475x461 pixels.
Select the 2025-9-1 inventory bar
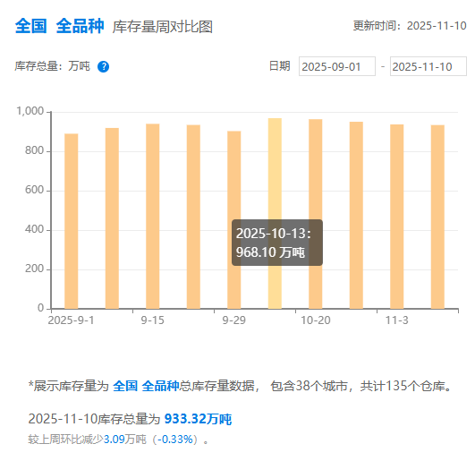click(72, 221)
